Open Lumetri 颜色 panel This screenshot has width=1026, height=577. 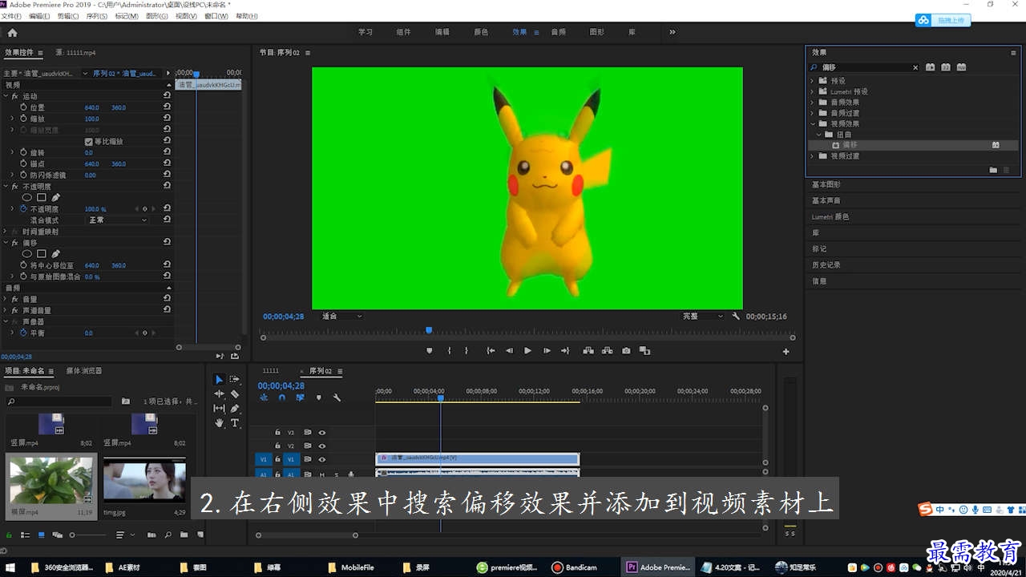point(830,216)
